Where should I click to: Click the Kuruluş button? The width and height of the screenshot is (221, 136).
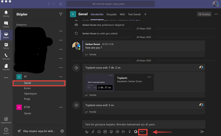(204, 14)
